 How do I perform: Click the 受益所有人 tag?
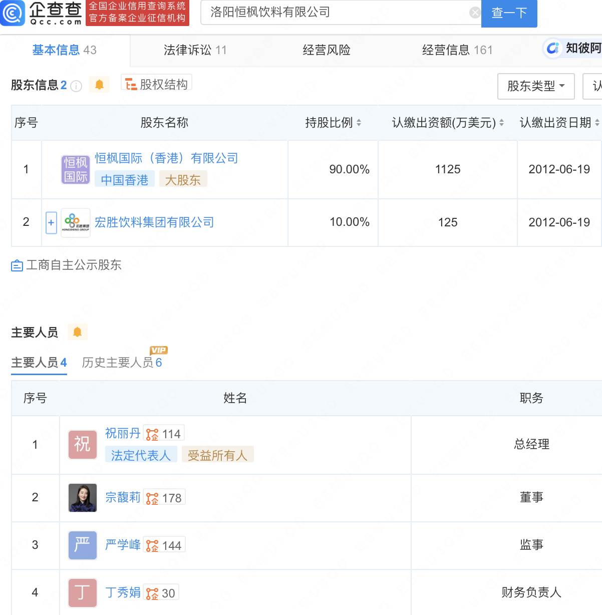(x=218, y=455)
